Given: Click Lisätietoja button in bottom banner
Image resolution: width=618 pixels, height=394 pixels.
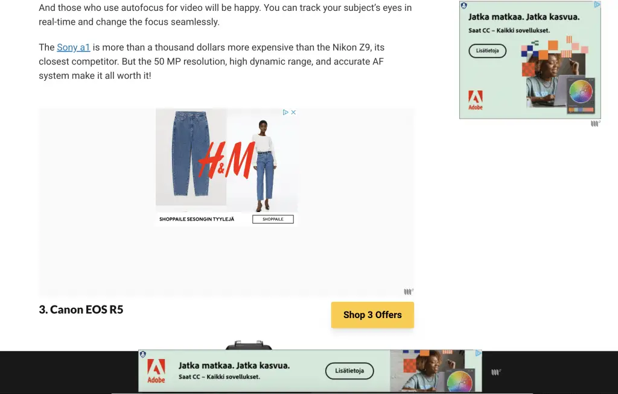Looking at the screenshot, I should (x=349, y=371).
